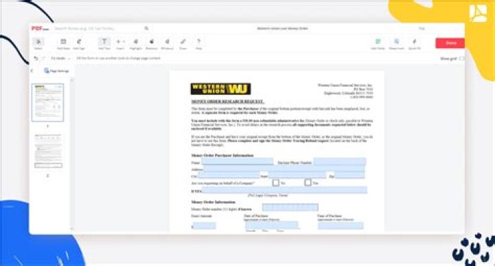Select the Blackout tool
This screenshot has width=495, height=266.
click(151, 43)
